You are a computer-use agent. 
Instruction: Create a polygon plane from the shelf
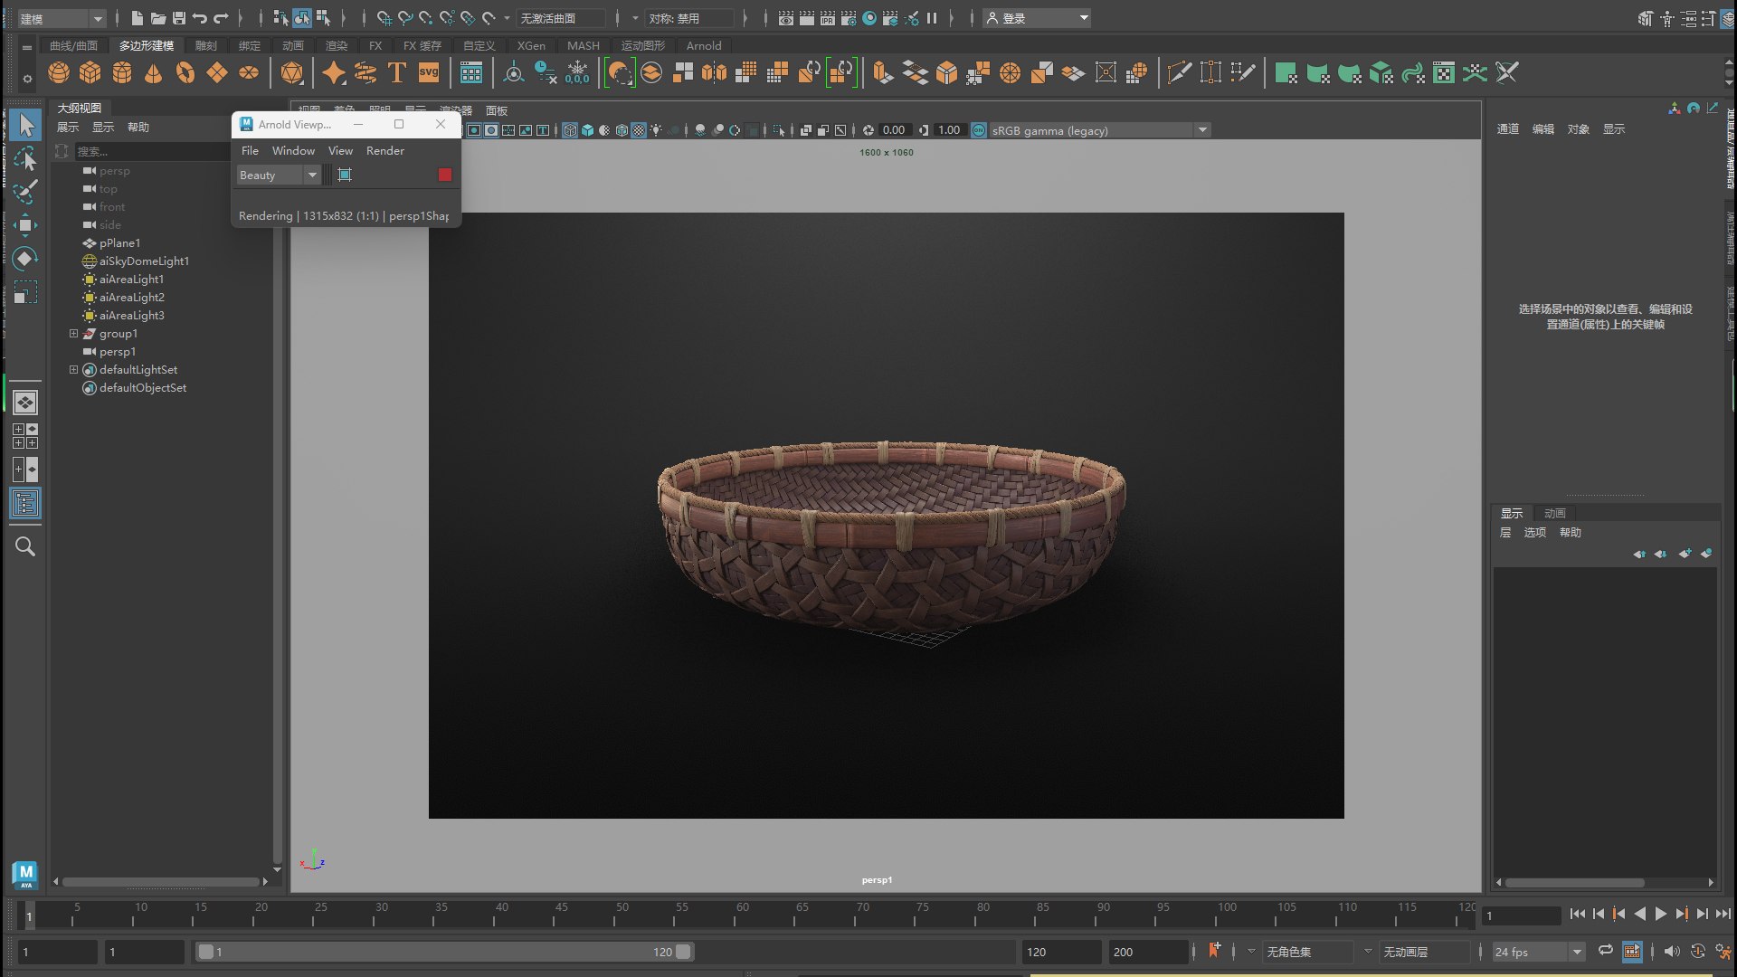[217, 73]
